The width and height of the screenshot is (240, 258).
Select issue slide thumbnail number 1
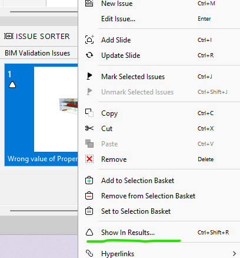coord(41,115)
